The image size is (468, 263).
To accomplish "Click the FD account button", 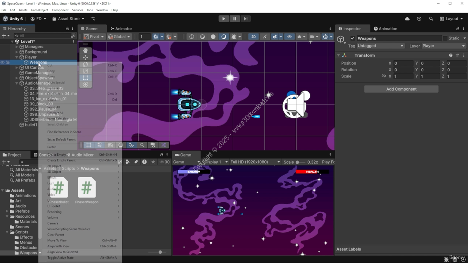I will tap(38, 19).
